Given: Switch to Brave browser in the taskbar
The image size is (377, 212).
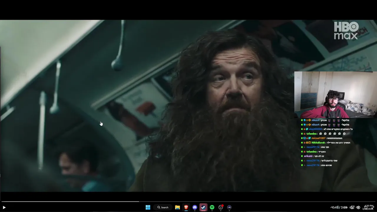Looking at the screenshot, I should (x=186, y=207).
